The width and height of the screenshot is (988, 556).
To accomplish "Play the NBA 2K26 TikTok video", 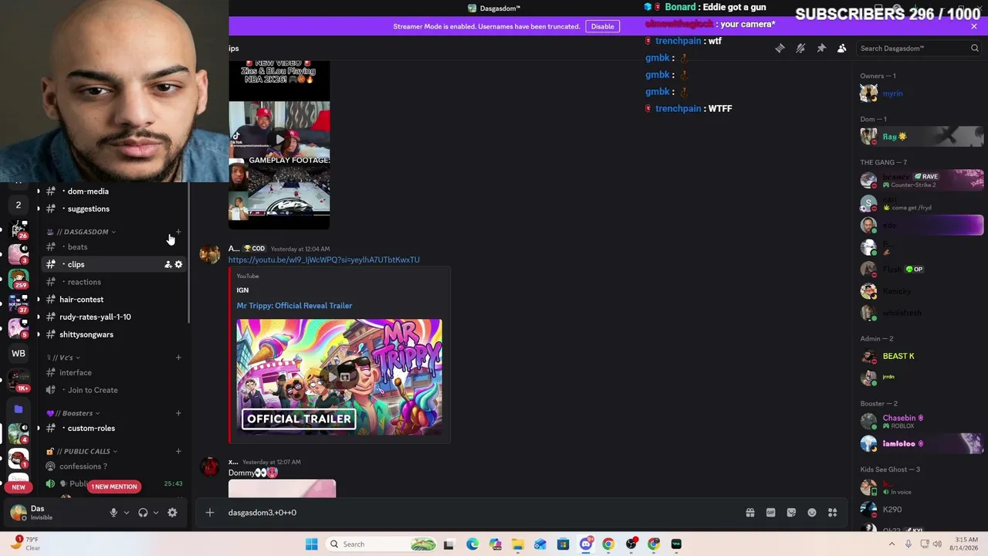I will (x=279, y=139).
